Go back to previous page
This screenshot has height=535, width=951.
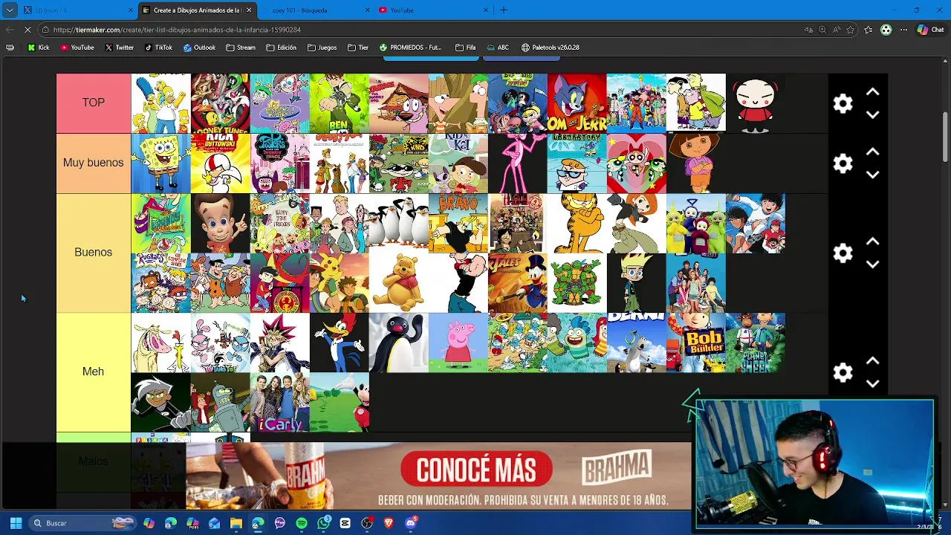click(x=10, y=30)
